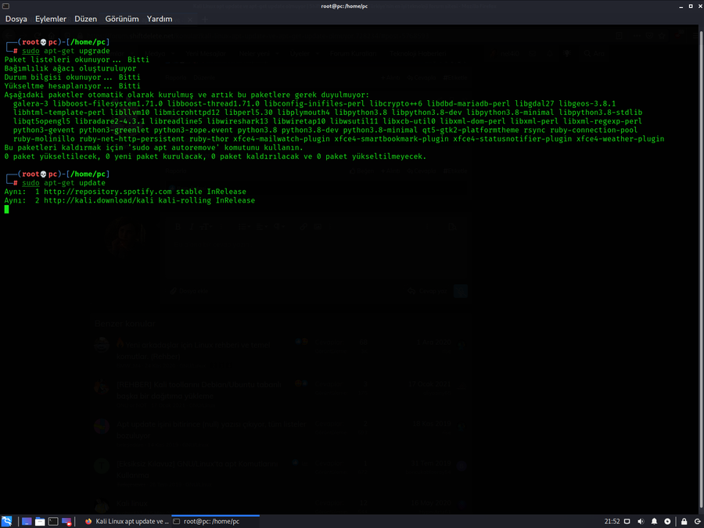
Task: Click the power manager tray icon
Action: (667, 521)
